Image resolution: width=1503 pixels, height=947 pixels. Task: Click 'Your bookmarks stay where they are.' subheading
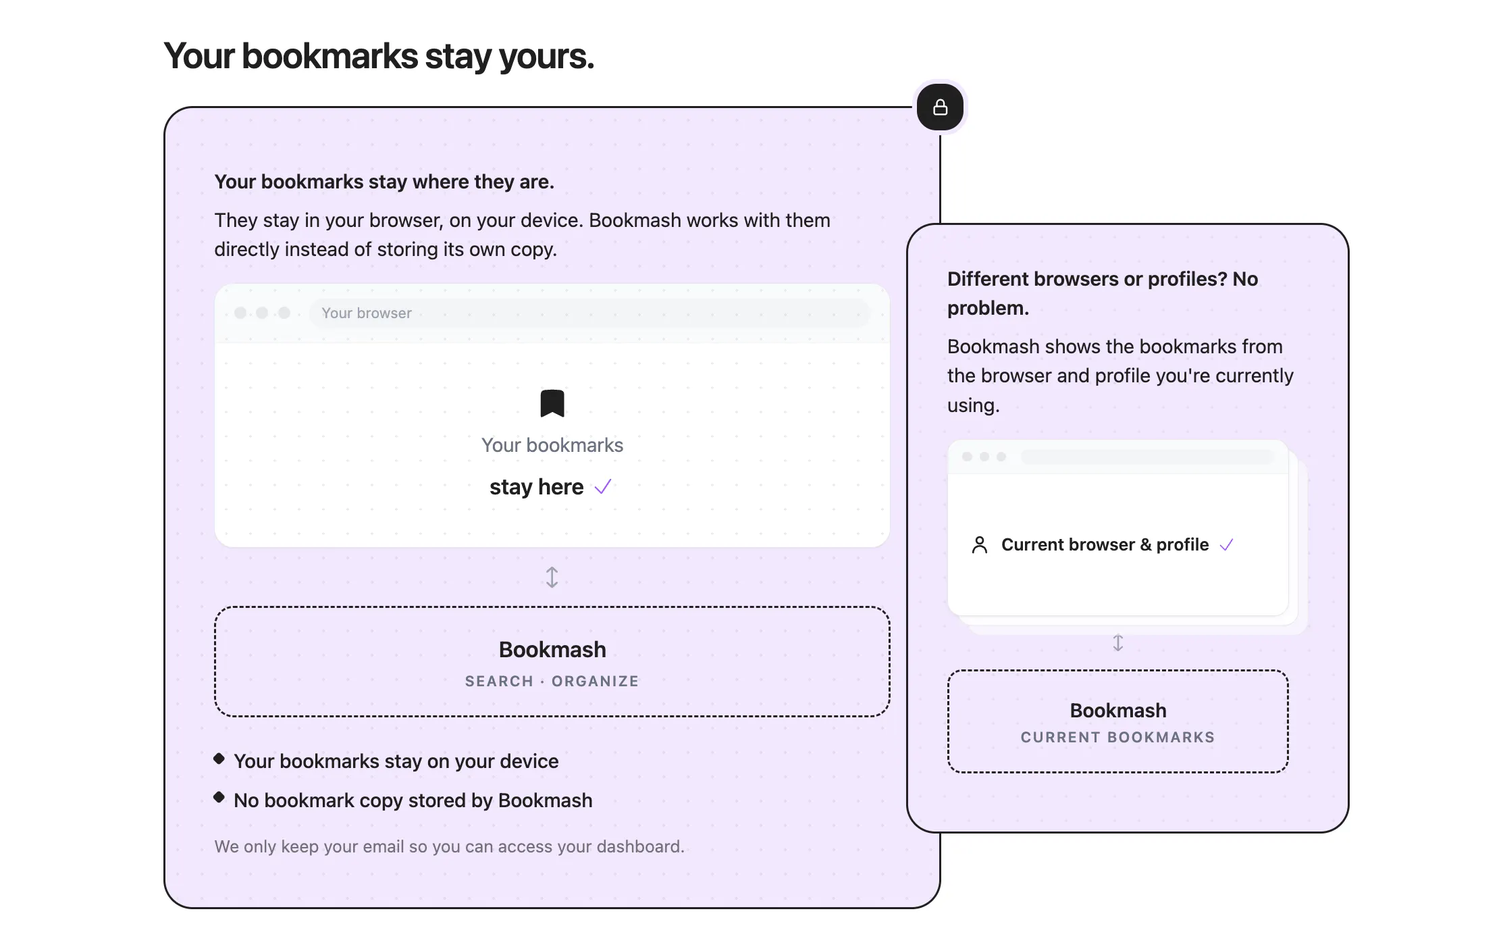(384, 182)
